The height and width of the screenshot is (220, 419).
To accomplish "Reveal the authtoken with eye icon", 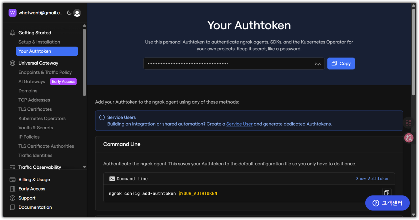I will pos(318,64).
